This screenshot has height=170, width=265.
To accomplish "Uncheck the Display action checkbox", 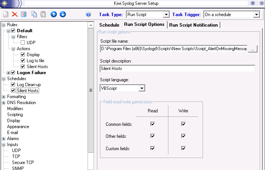I will [23, 55].
